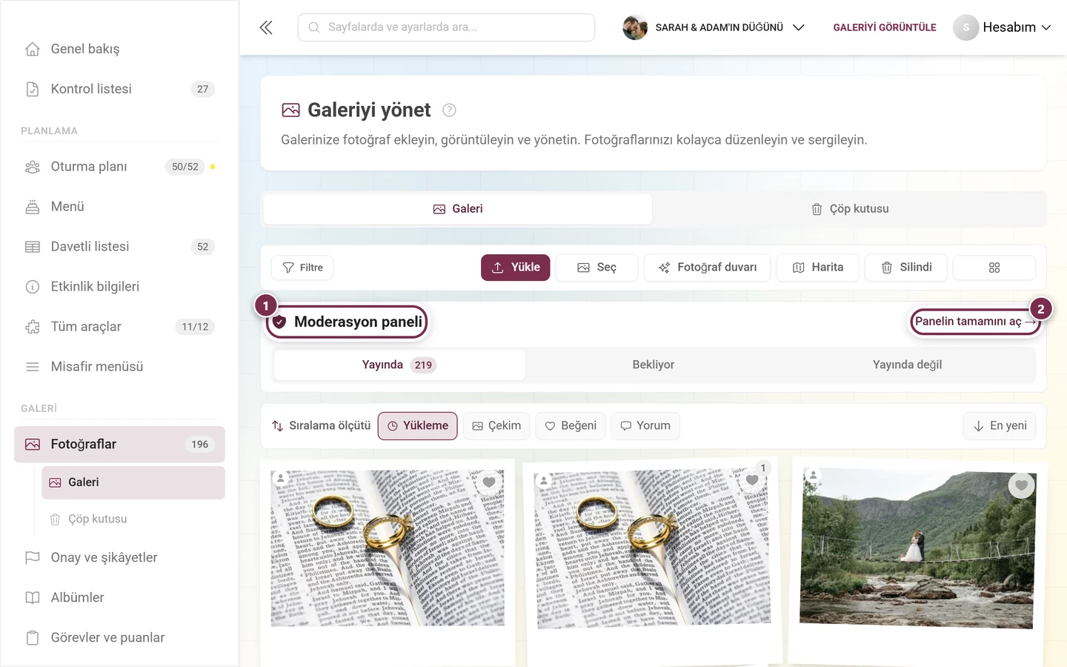Click GALERİYİ GÖRÜNTÜLE link
The height and width of the screenshot is (667, 1067).
885,27
